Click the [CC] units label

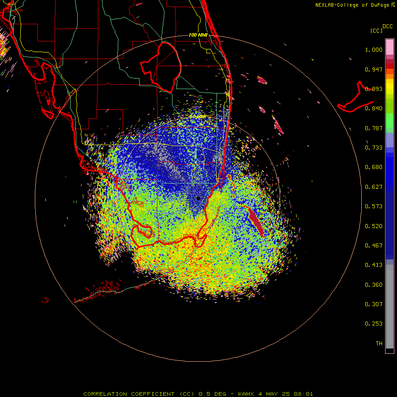376,30
